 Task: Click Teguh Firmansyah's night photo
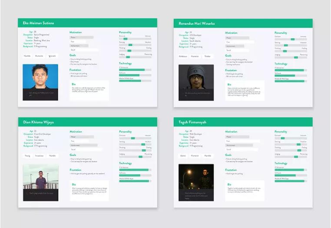tap(196, 182)
